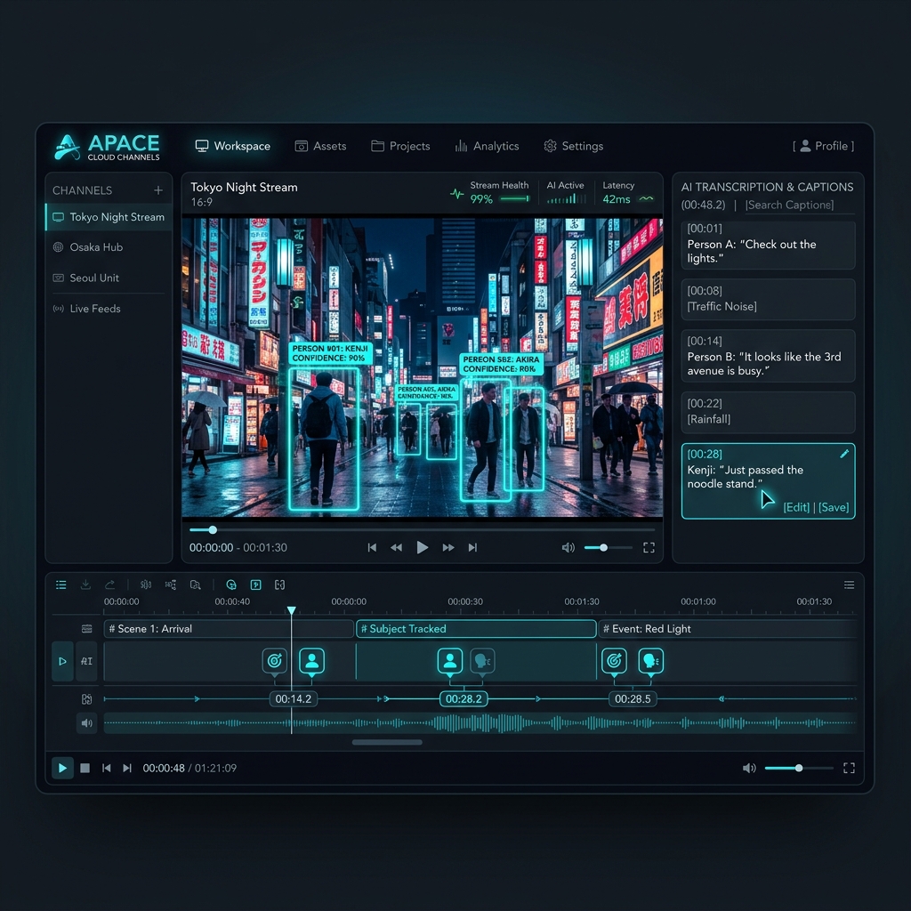Select the person marker under Subject Tracked
The width and height of the screenshot is (911, 911).
449,661
